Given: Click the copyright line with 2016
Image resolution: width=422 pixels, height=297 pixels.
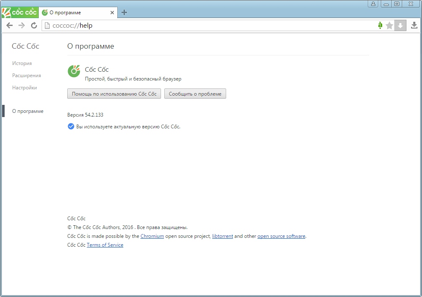Looking at the screenshot, I should click(127, 227).
